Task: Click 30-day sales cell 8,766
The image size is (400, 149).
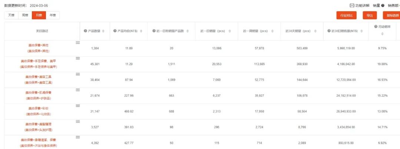Action: click(302, 127)
